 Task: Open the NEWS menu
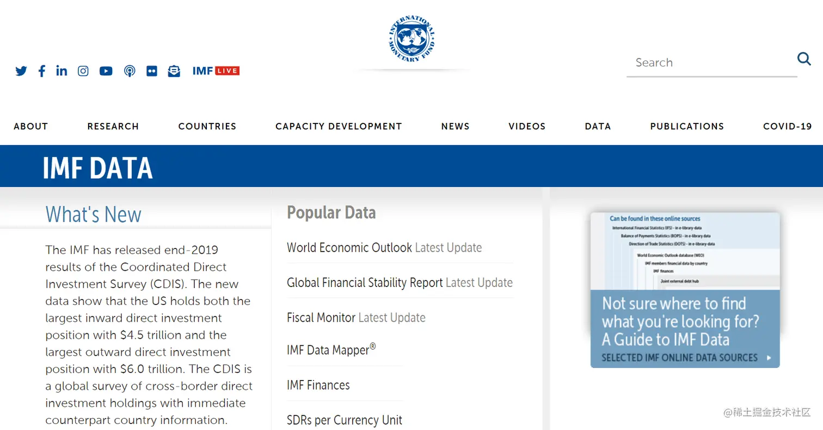point(456,126)
